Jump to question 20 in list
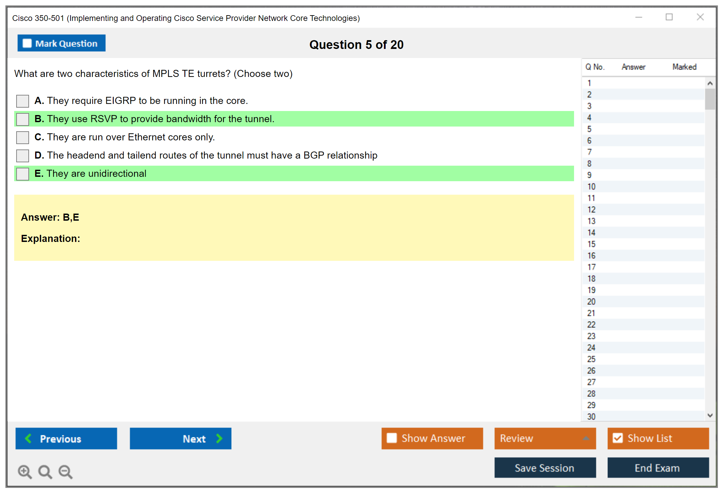This screenshot has height=496, width=726. [591, 302]
